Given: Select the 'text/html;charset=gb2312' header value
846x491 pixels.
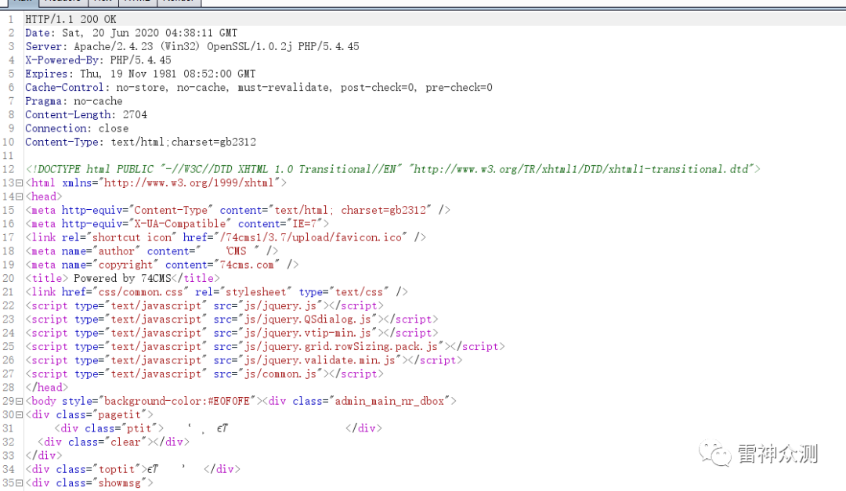Looking at the screenshot, I should (183, 142).
